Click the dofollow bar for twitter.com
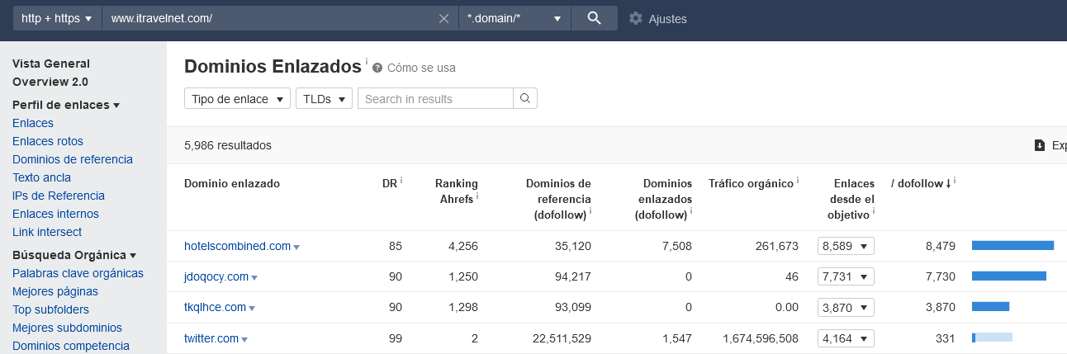 (992, 337)
